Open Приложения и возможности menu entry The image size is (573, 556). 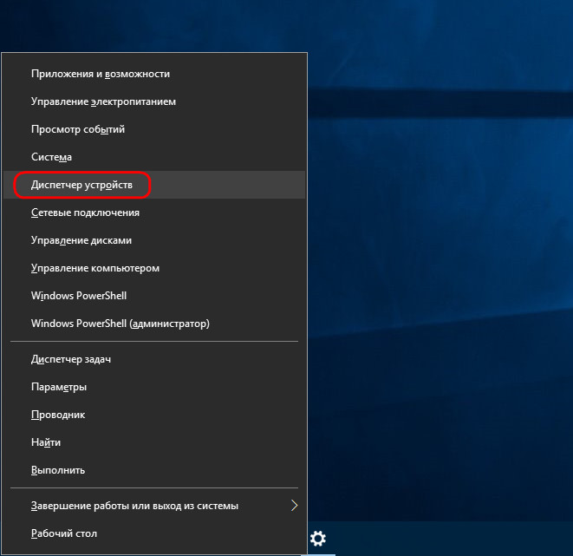point(153,74)
